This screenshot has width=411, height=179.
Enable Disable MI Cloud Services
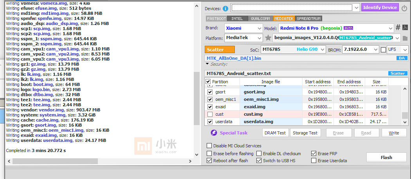click(209, 146)
